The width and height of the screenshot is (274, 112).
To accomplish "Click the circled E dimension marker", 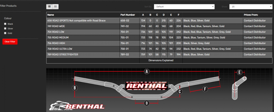I will [239, 72].
